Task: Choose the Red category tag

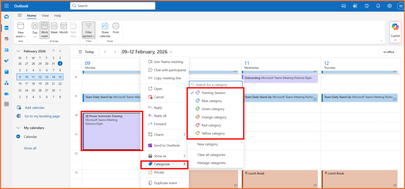Action: tap(211, 125)
